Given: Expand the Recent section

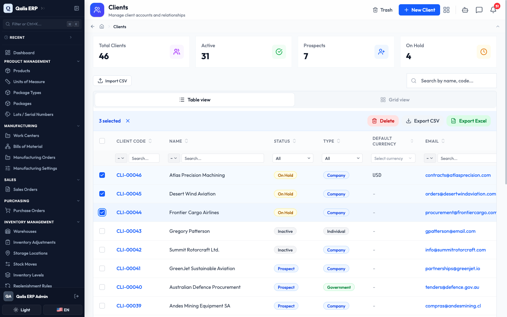Looking at the screenshot, I should [70, 37].
